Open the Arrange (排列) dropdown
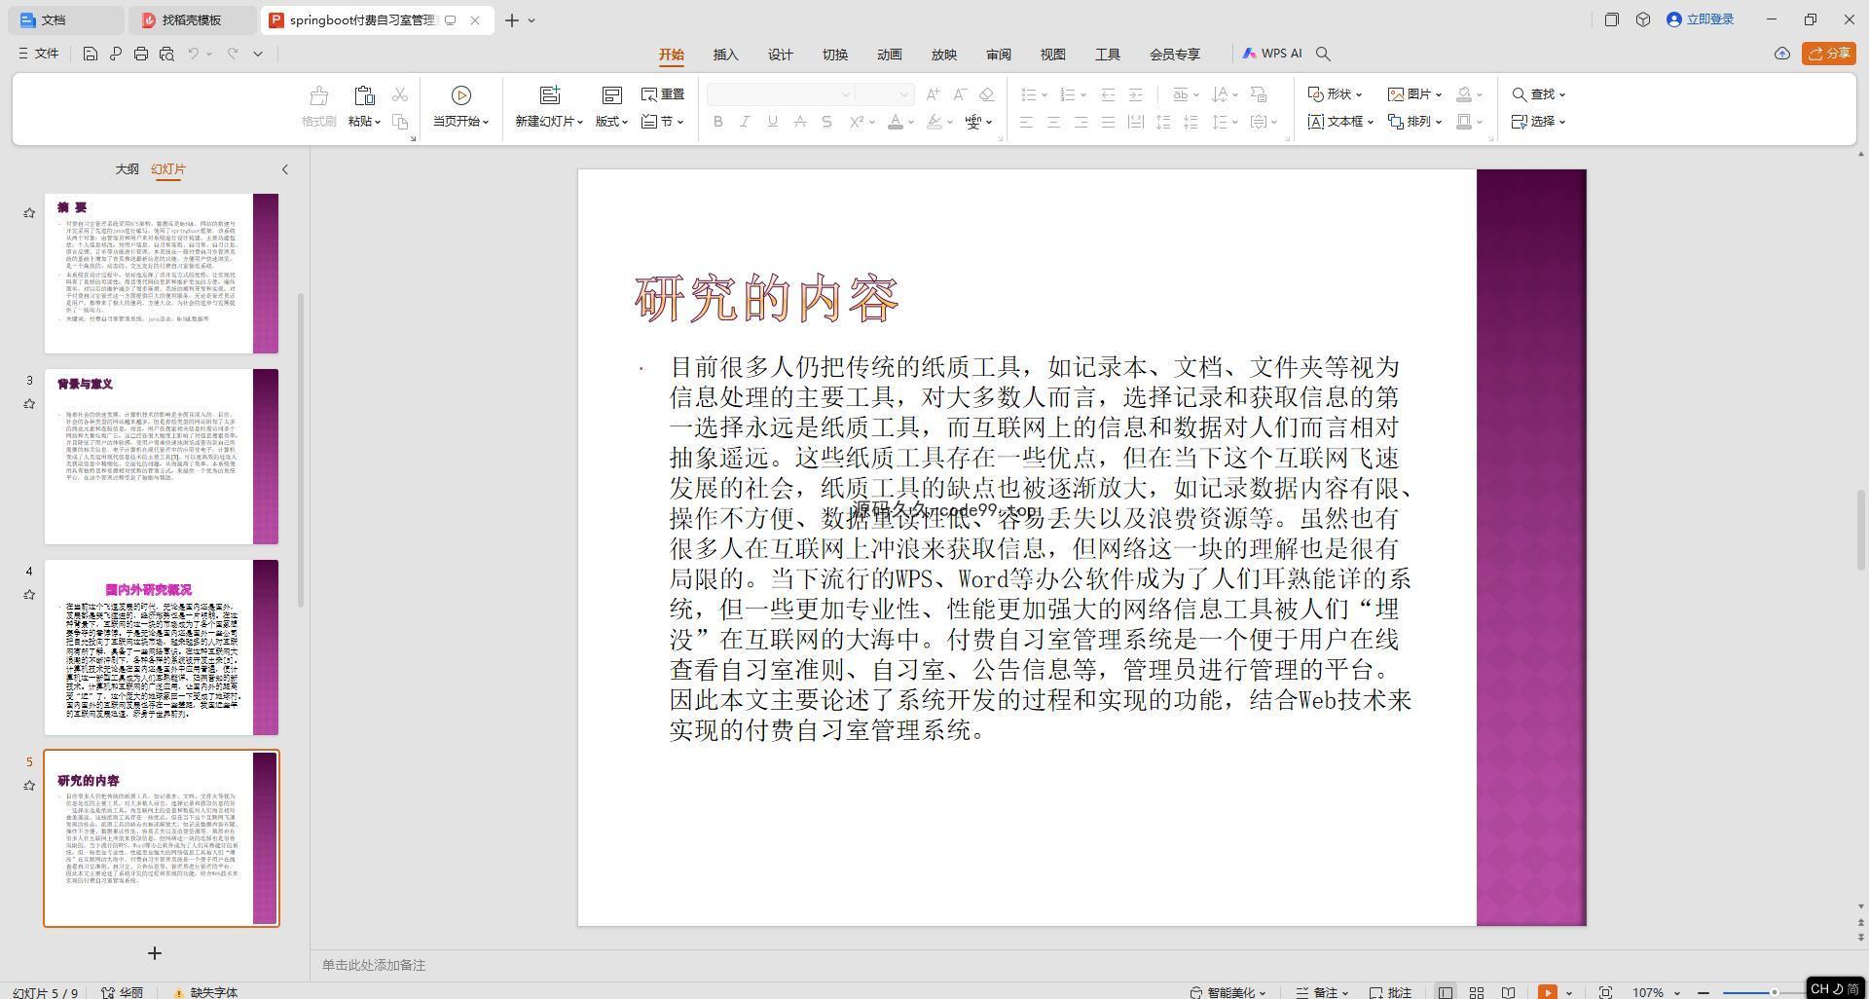This screenshot has height=999, width=1869. [1414, 122]
